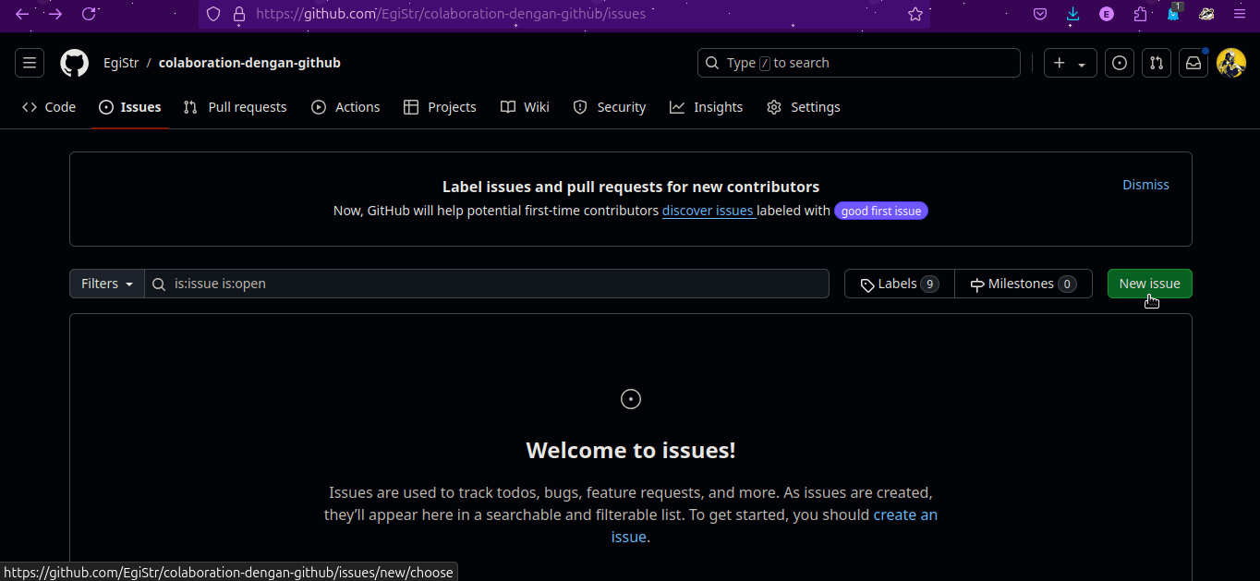The height and width of the screenshot is (581, 1260).
Task: Open the browser hamburger application menu
Action: coord(1240,14)
